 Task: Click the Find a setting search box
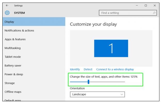point(128,13)
